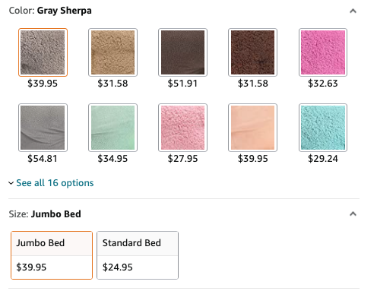This screenshot has width=377, height=291.
Task: Expand See all 16 options
Action: click(55, 183)
